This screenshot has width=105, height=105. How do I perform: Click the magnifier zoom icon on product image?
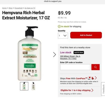coord(29,74)
